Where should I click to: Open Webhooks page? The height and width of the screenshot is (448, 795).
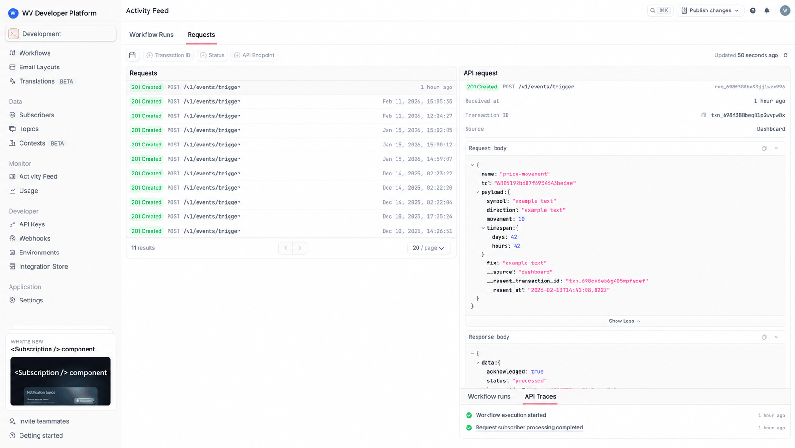34,238
